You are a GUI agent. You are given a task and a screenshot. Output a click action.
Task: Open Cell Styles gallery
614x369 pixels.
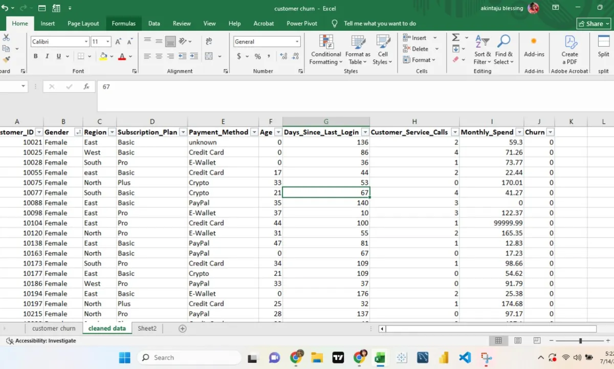(x=383, y=50)
